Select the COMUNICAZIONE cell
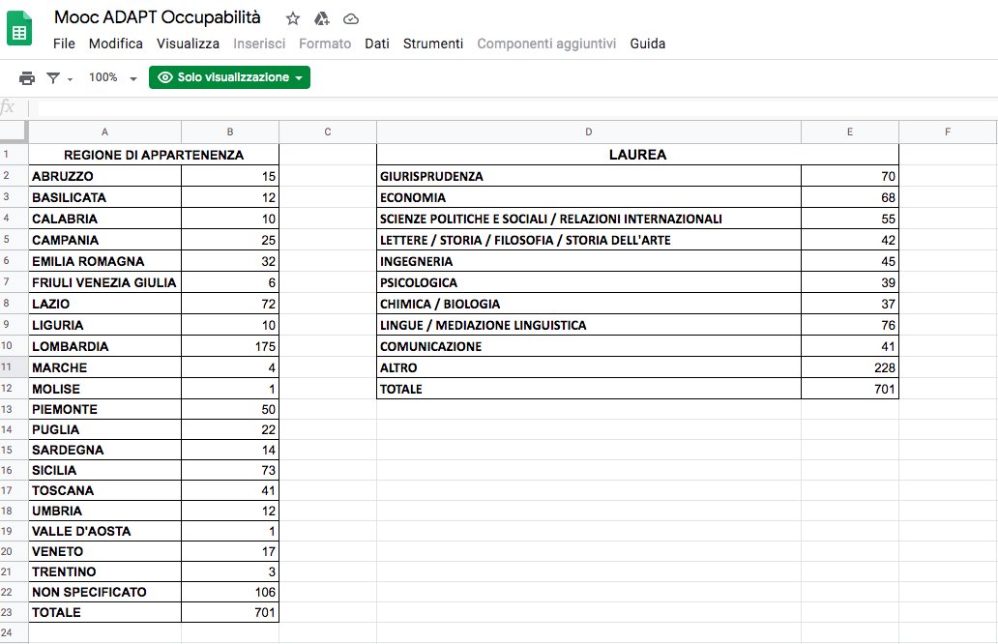The width and height of the screenshot is (998, 644). [589, 346]
